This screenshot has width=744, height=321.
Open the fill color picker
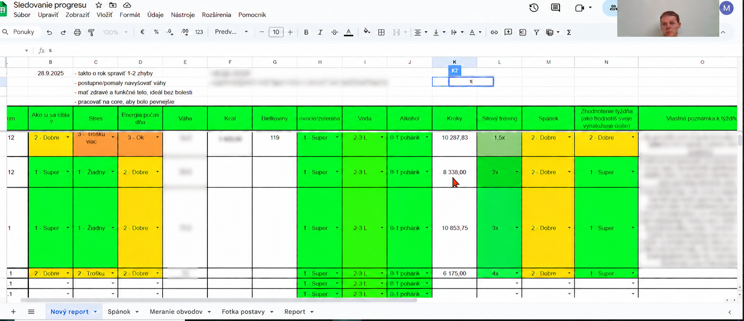click(x=367, y=32)
